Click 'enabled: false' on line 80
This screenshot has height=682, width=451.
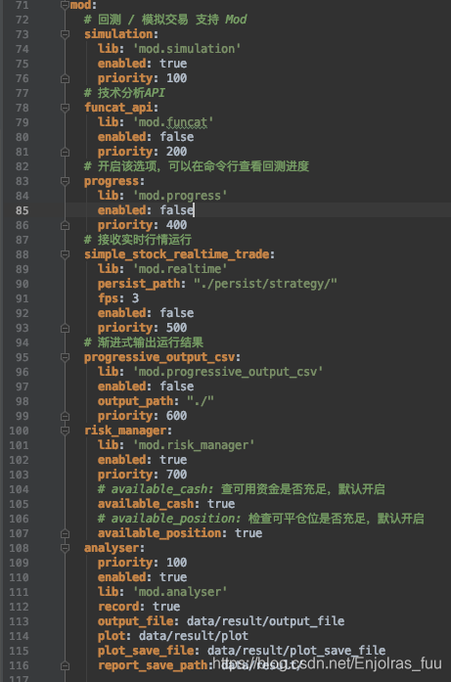[x=146, y=137]
